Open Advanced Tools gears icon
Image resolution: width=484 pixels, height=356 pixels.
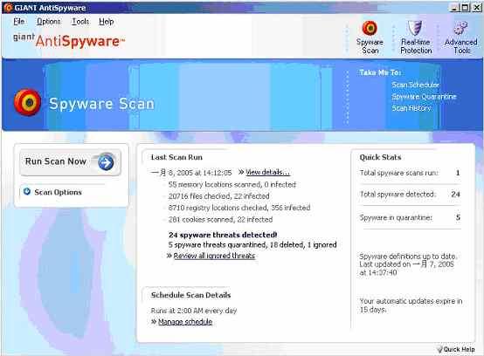460,28
